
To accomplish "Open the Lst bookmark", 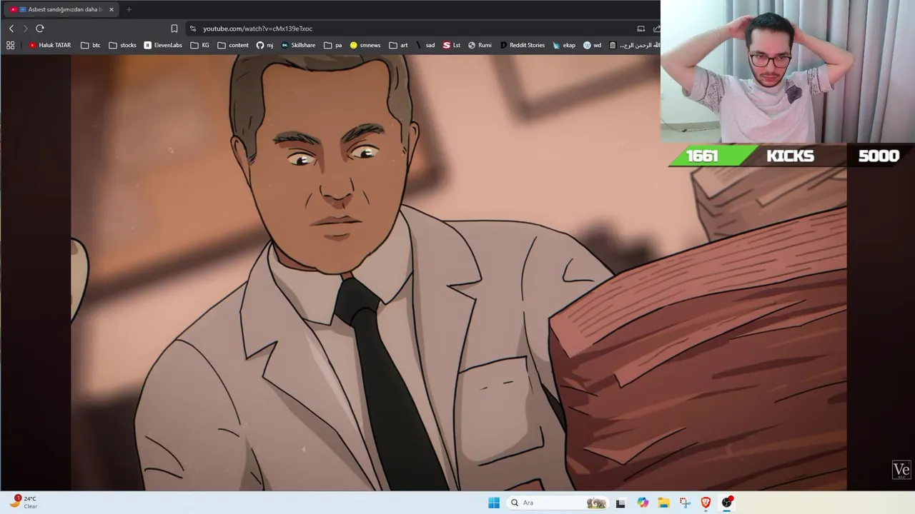I will click(452, 45).
